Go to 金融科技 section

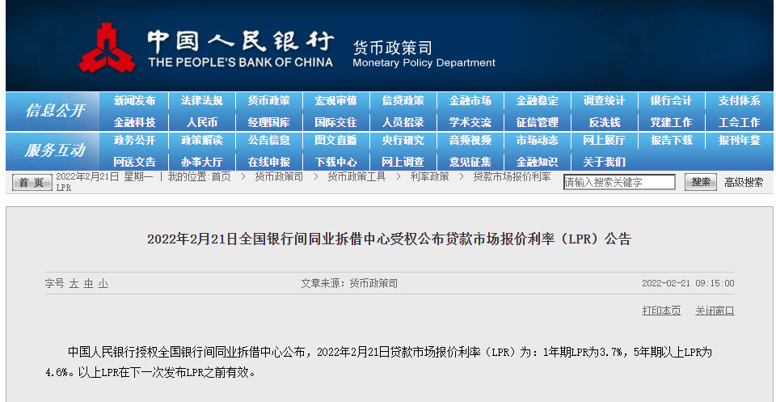135,122
